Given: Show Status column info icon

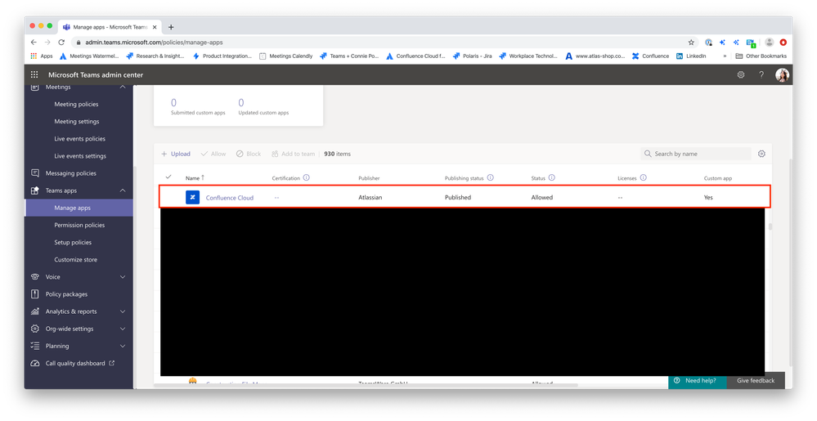Looking at the screenshot, I should click(552, 177).
